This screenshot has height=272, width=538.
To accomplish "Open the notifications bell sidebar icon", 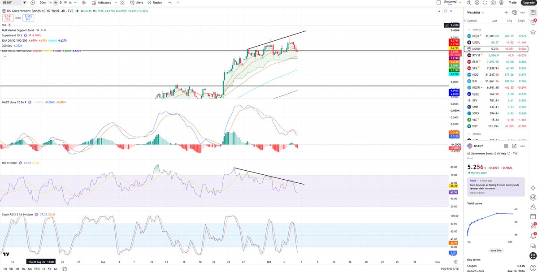I will coord(533,235).
